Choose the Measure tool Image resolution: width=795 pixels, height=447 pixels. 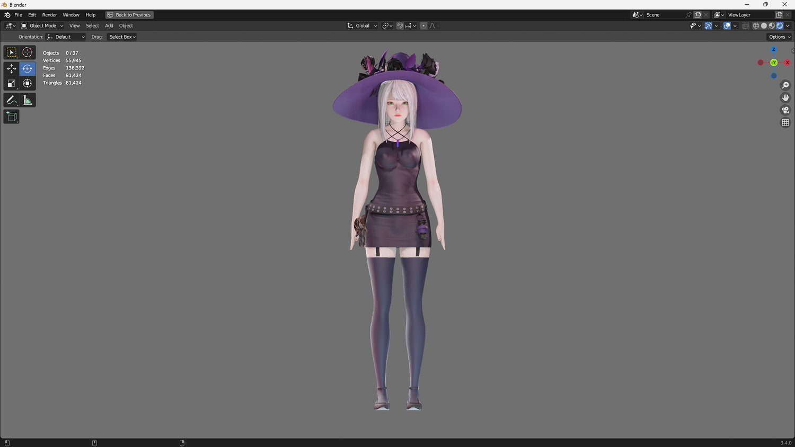[28, 100]
